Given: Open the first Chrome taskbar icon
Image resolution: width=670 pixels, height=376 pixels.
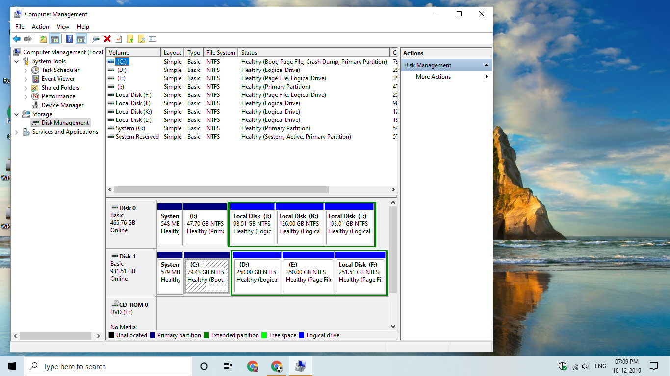Looking at the screenshot, I should coord(253,366).
